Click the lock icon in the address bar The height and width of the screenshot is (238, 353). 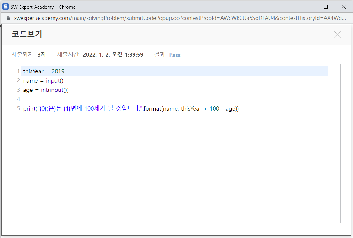click(8, 18)
